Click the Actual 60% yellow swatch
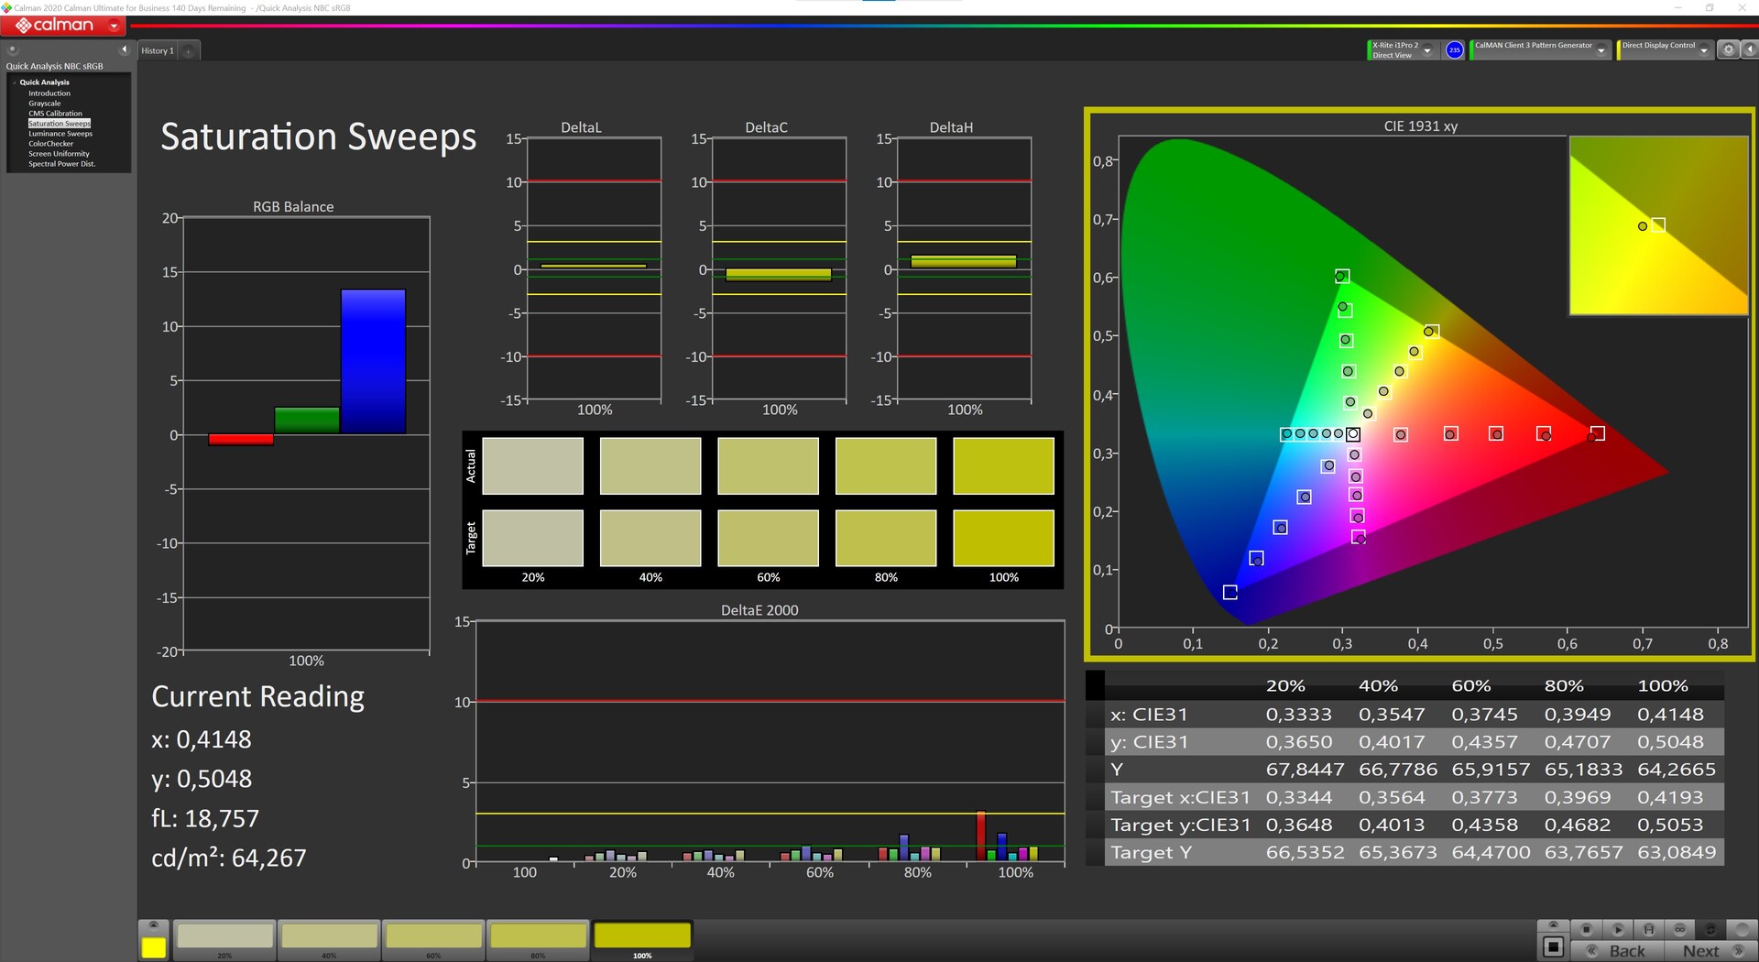1759x962 pixels. [x=768, y=466]
